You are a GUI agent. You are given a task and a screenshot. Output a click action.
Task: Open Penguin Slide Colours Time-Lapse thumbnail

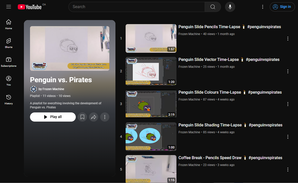click(151, 104)
